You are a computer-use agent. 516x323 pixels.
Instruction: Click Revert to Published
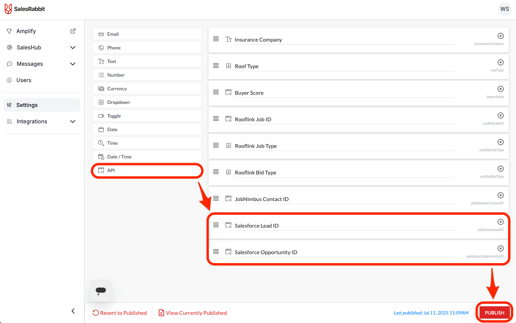point(120,313)
